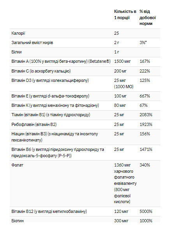Click the 'Кількість в 1 порції' column header
Screen dimensions: 170x232
[125, 14]
